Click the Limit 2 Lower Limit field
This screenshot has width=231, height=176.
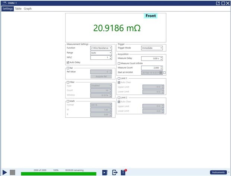(153, 111)
